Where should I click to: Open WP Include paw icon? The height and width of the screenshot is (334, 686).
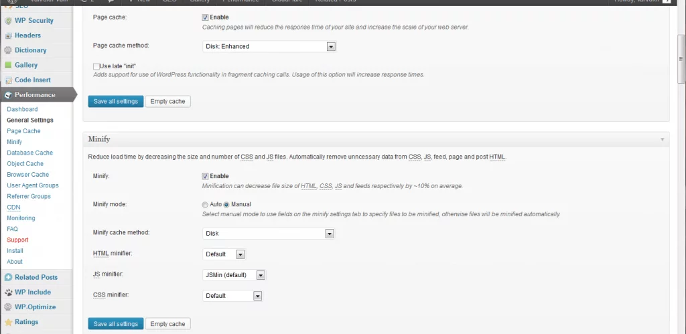8,292
